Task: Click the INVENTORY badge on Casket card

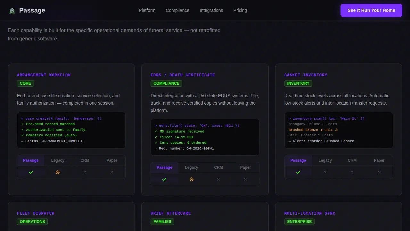Action: (x=298, y=83)
